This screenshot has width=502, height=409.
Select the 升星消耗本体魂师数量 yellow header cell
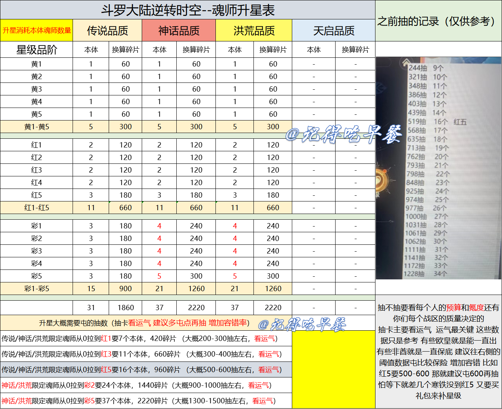click(36, 30)
